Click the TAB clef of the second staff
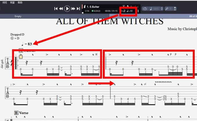Screen dimensions: 197x121 (x=8, y=93)
